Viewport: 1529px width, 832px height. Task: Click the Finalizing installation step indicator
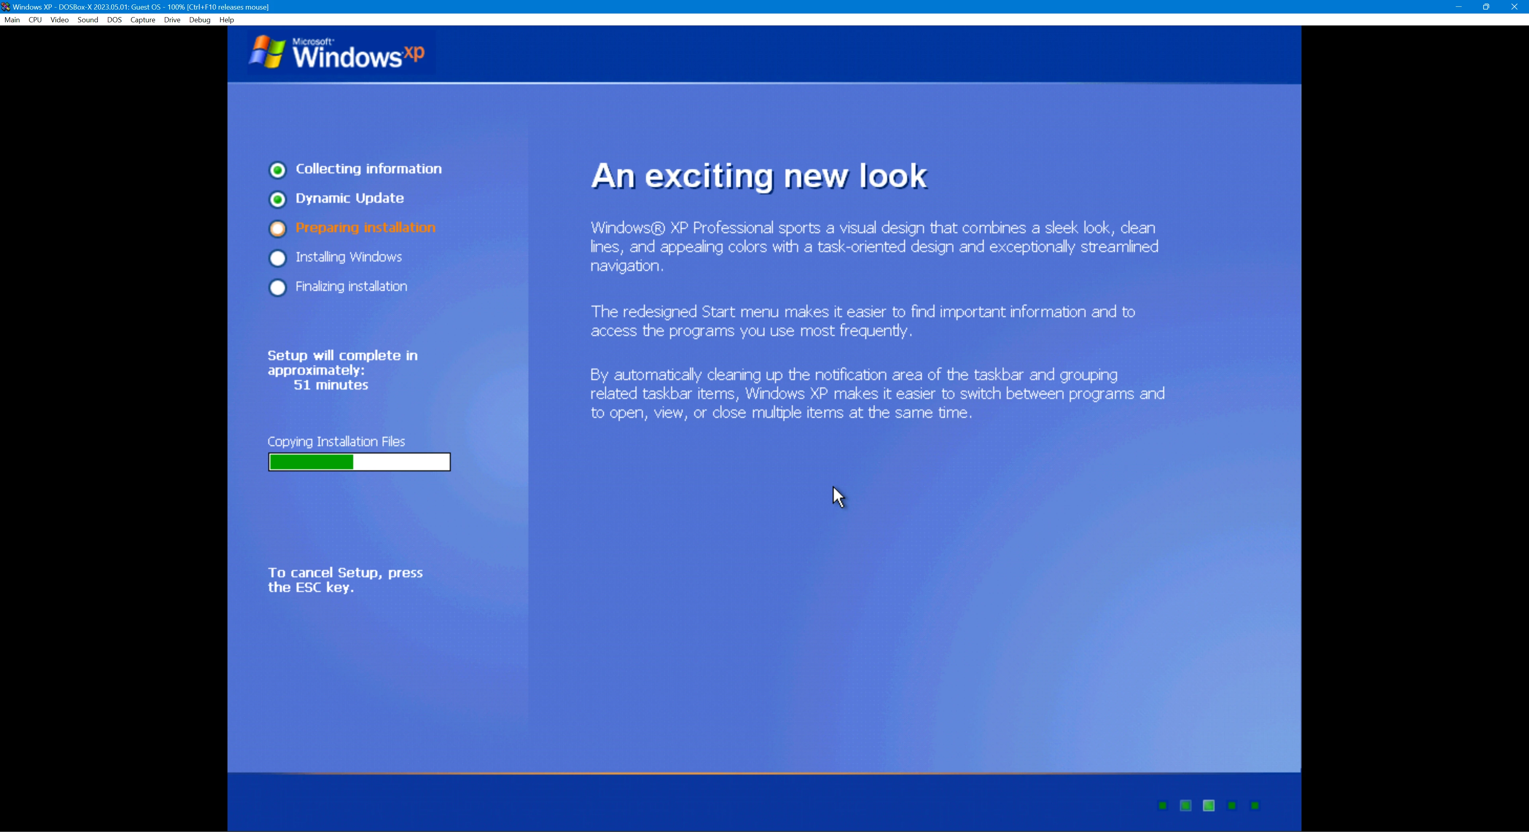coord(277,288)
